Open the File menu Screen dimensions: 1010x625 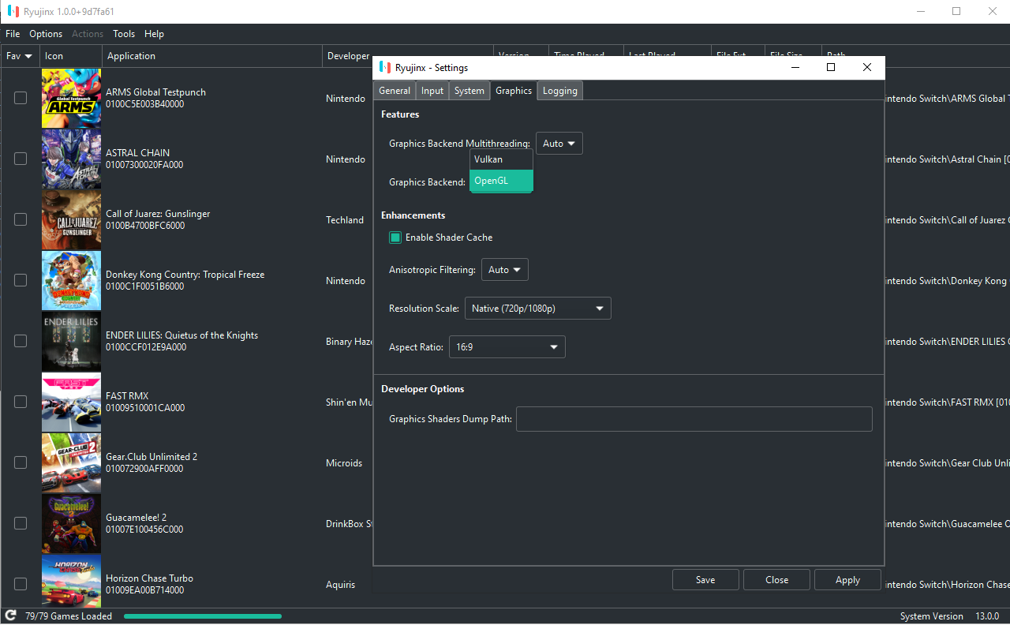tap(13, 34)
